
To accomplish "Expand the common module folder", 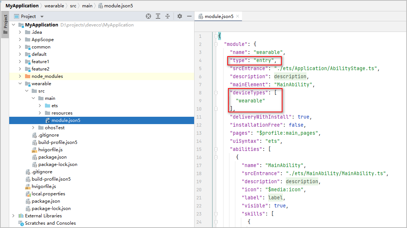I will [20, 47].
